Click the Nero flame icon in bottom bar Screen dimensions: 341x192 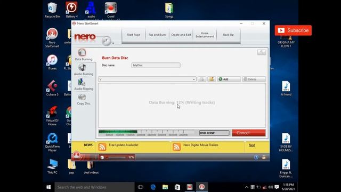click(x=77, y=155)
